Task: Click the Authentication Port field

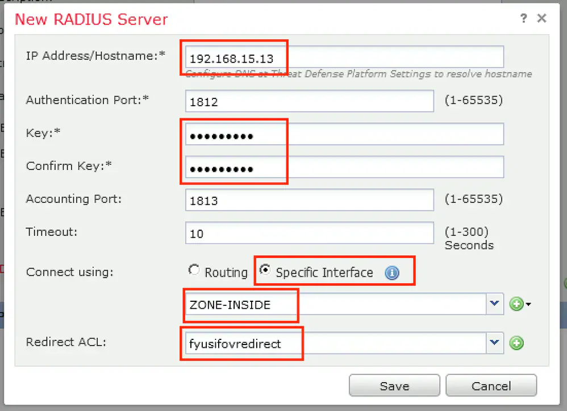Action: point(310,102)
